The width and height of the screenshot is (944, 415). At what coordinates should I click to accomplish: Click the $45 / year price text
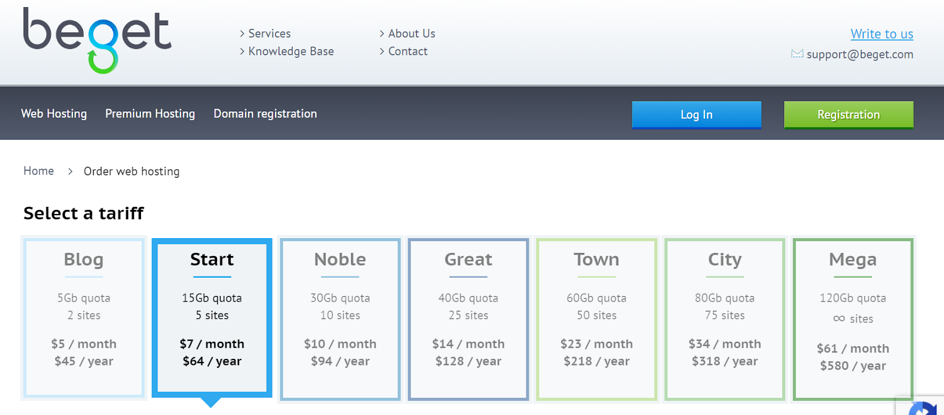click(x=84, y=361)
